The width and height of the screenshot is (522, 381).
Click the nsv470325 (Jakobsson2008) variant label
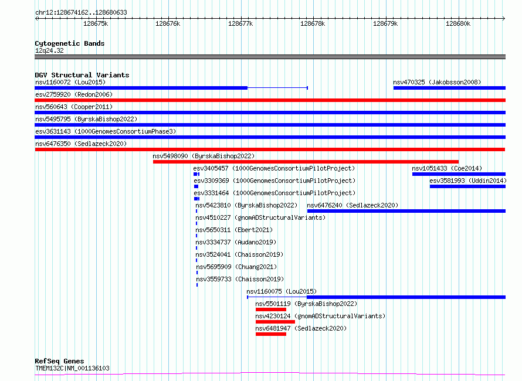tap(437, 82)
